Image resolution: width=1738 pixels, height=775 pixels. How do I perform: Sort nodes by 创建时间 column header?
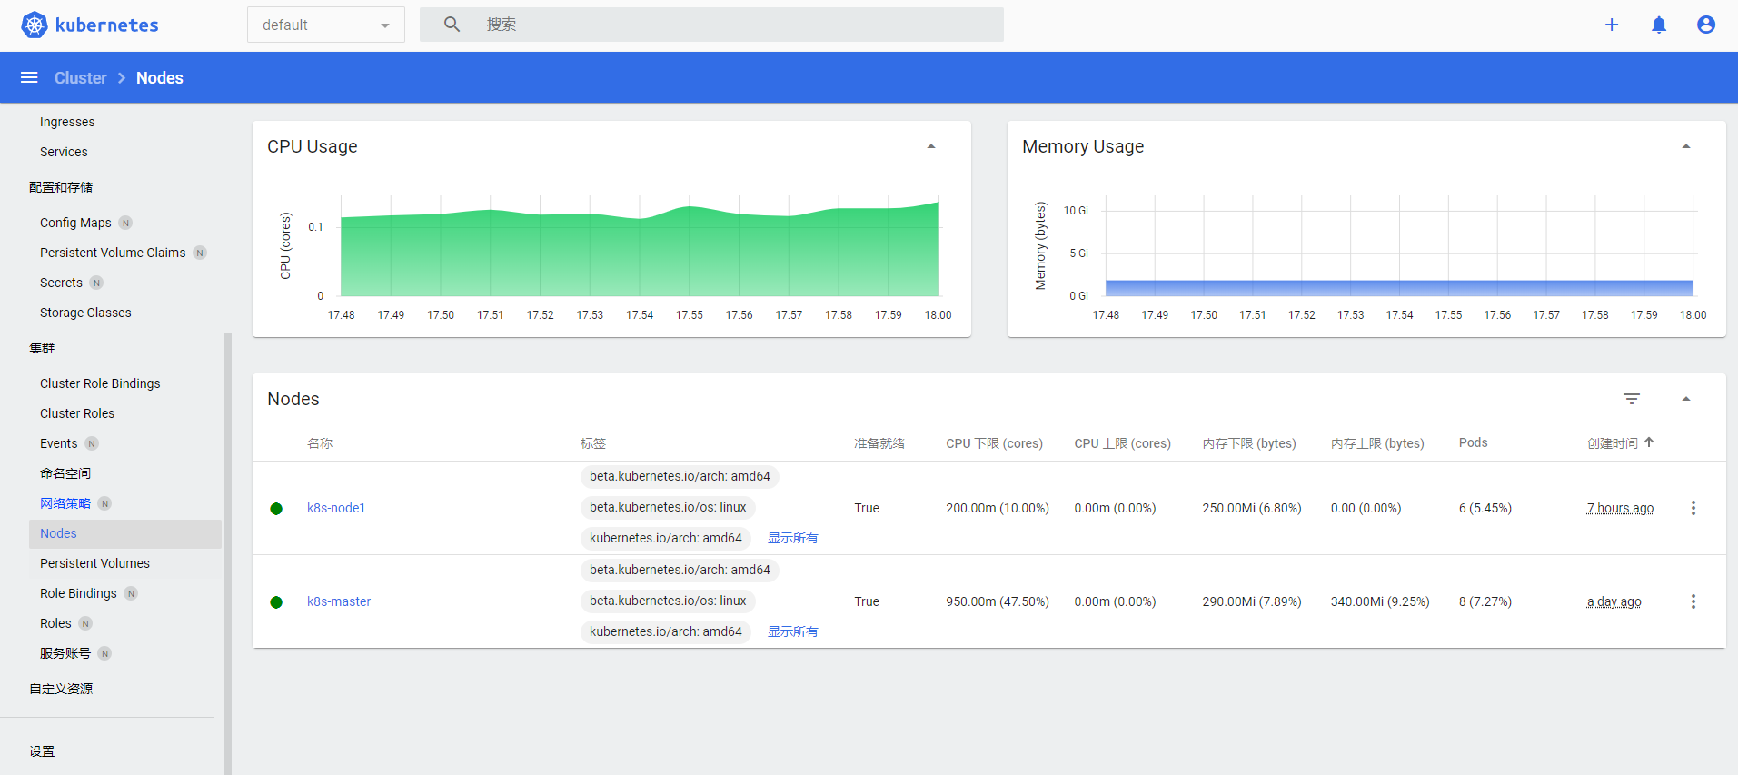click(x=1612, y=443)
